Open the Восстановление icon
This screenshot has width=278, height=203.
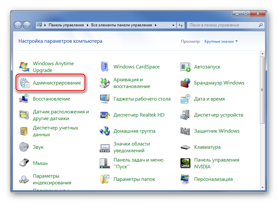tap(24, 99)
